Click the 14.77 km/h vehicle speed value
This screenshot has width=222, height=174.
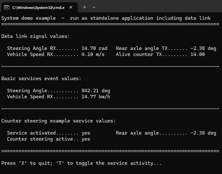96,97
